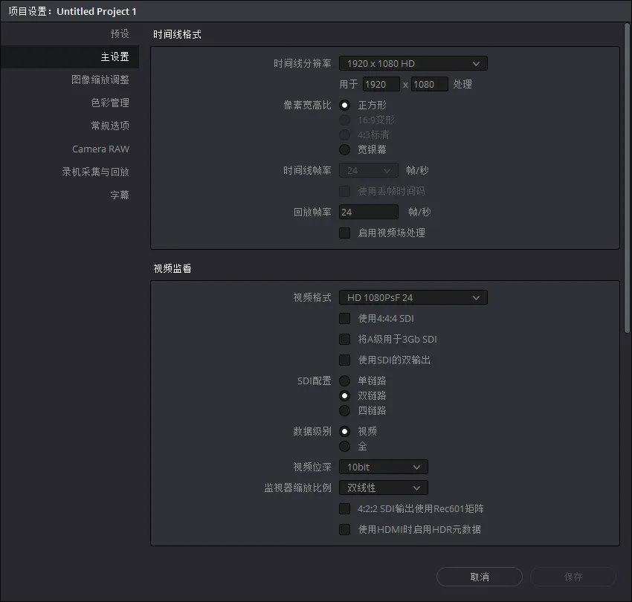This screenshot has width=632, height=602.
Task: Open the Camera RAW settings page
Action: 100,149
